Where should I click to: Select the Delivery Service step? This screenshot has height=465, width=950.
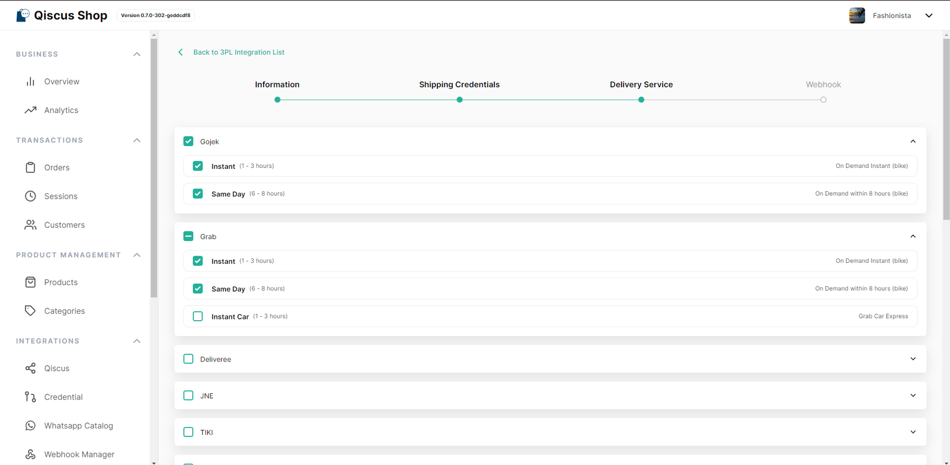point(641,84)
